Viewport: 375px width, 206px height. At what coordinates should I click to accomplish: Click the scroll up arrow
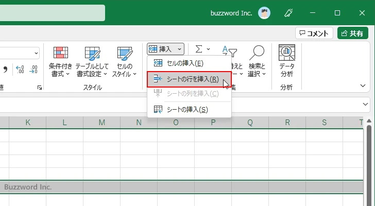369,120
